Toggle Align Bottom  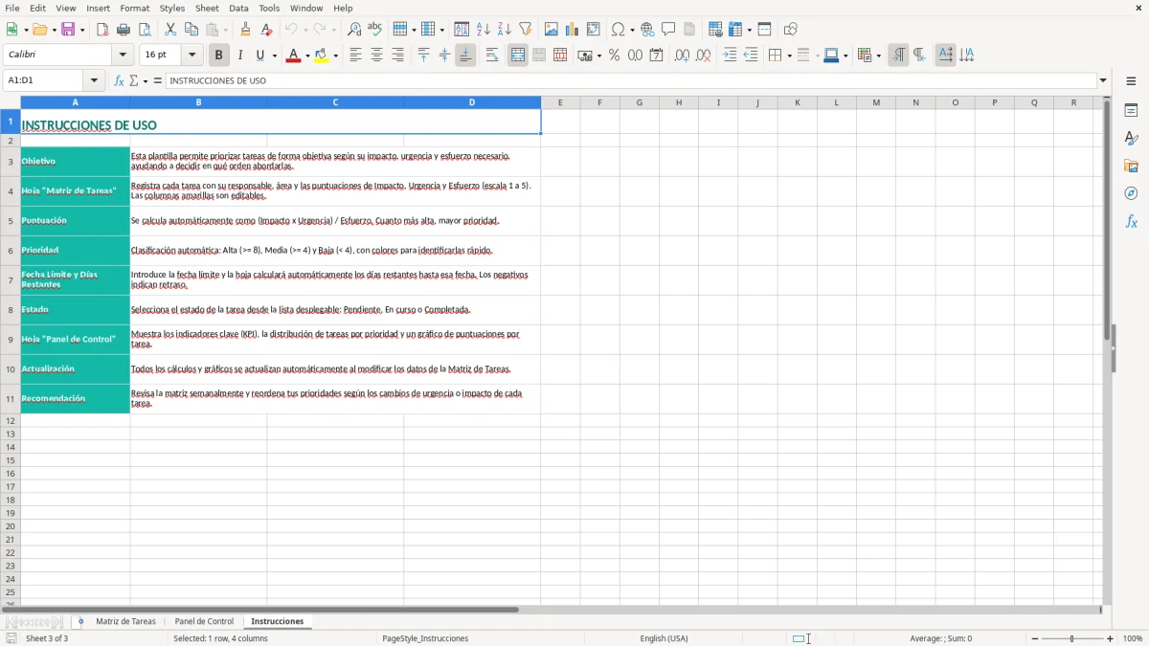pyautogui.click(x=465, y=56)
